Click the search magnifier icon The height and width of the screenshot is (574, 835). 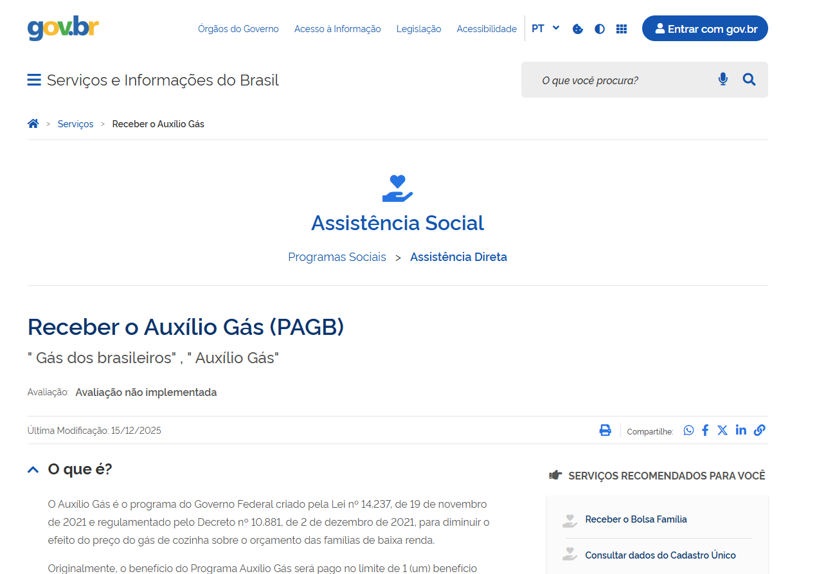(x=749, y=80)
